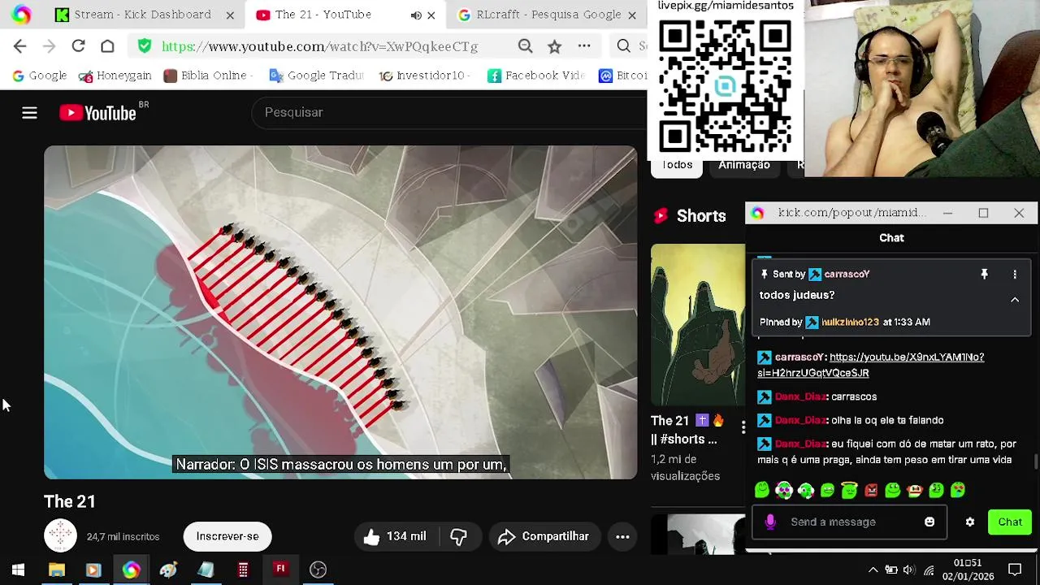Image resolution: width=1040 pixels, height=585 pixels.
Task: Select the Animação filter chip
Action: pyautogui.click(x=744, y=165)
